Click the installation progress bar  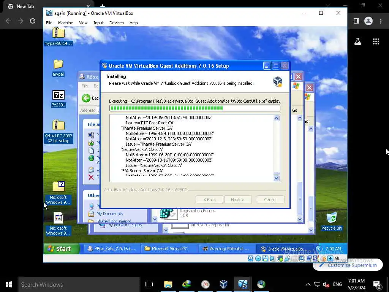coord(195,108)
